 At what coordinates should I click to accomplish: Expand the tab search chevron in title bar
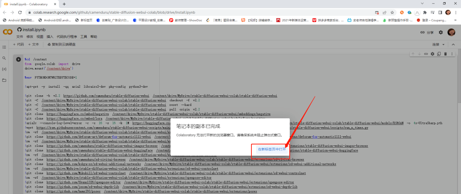pos(422,3)
